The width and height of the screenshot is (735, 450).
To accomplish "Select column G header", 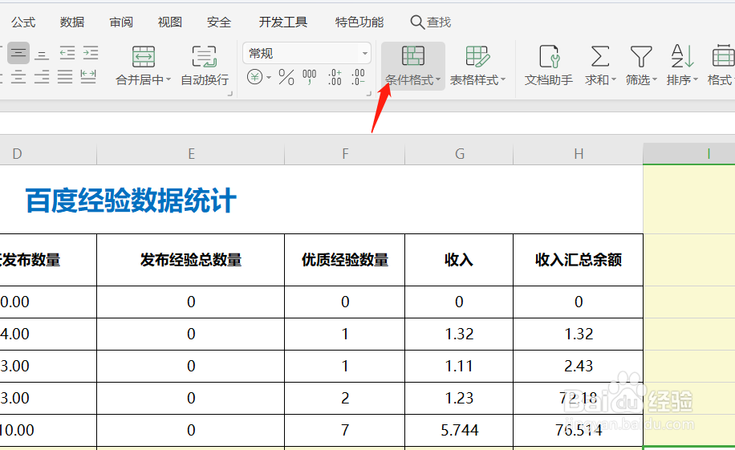I will point(459,154).
